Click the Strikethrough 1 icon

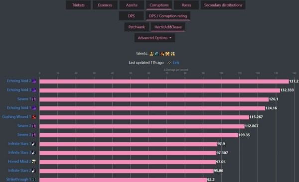(x=34, y=180)
